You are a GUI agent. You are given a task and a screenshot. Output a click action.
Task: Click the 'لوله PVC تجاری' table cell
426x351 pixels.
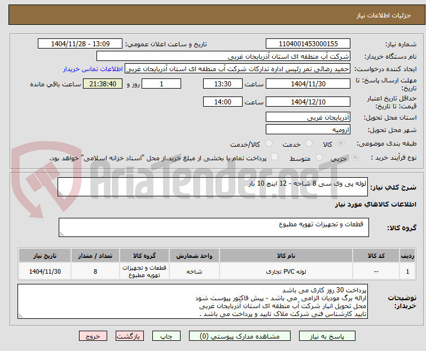pos(286,271)
